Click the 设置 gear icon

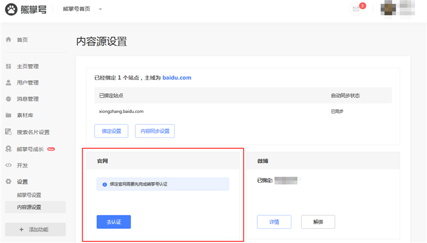(9, 182)
